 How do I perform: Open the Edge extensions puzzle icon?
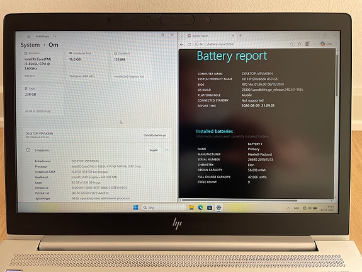[x=300, y=44]
